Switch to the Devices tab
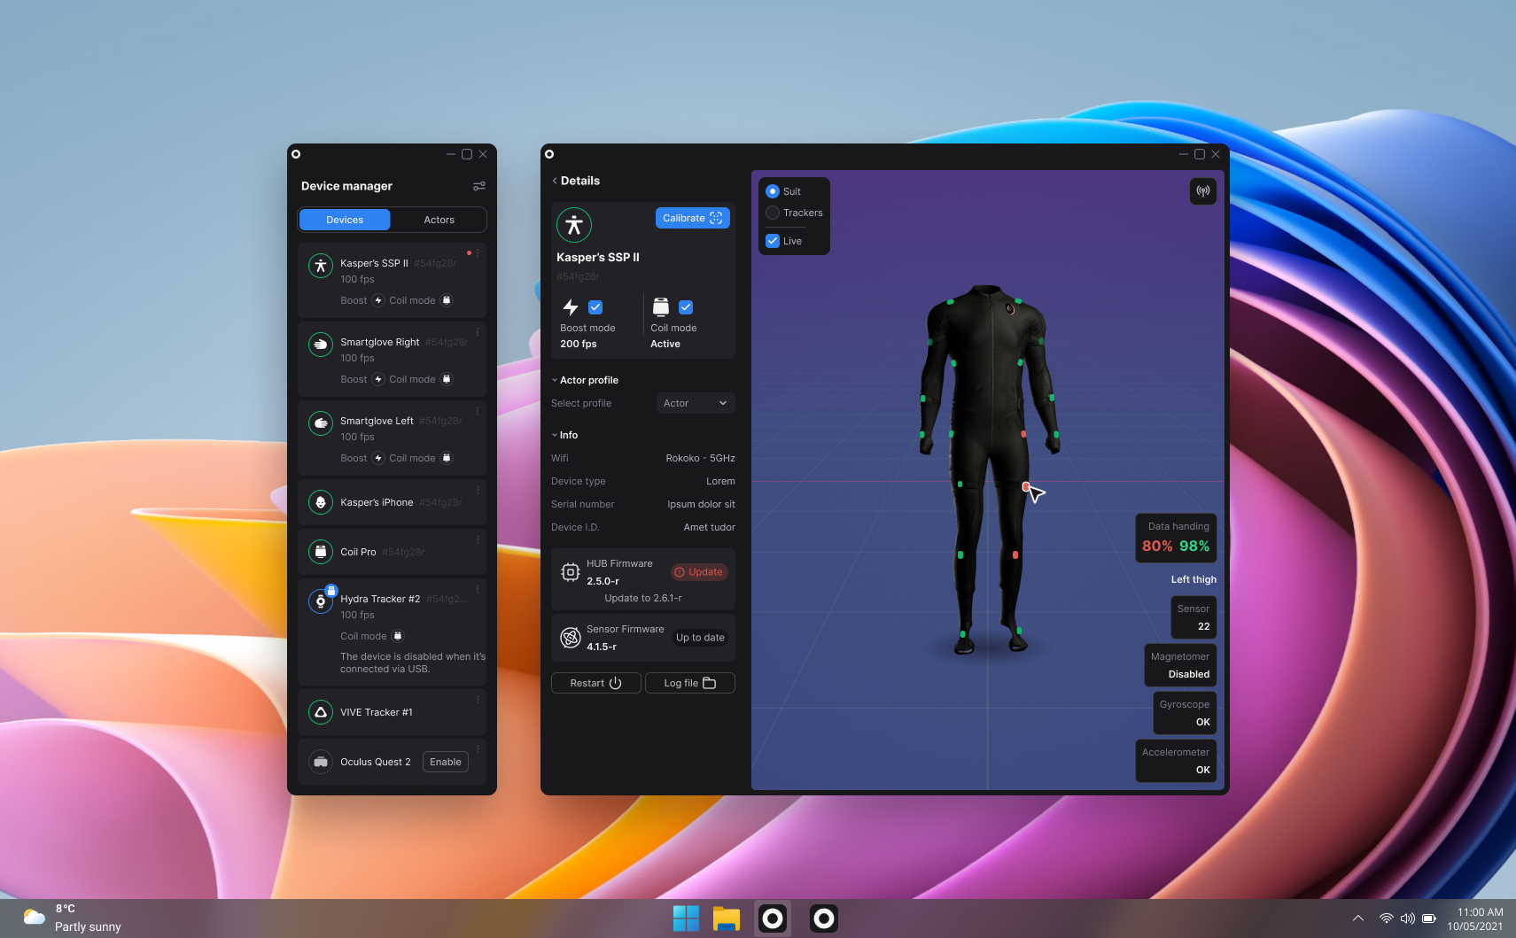The image size is (1516, 938). pyautogui.click(x=345, y=220)
